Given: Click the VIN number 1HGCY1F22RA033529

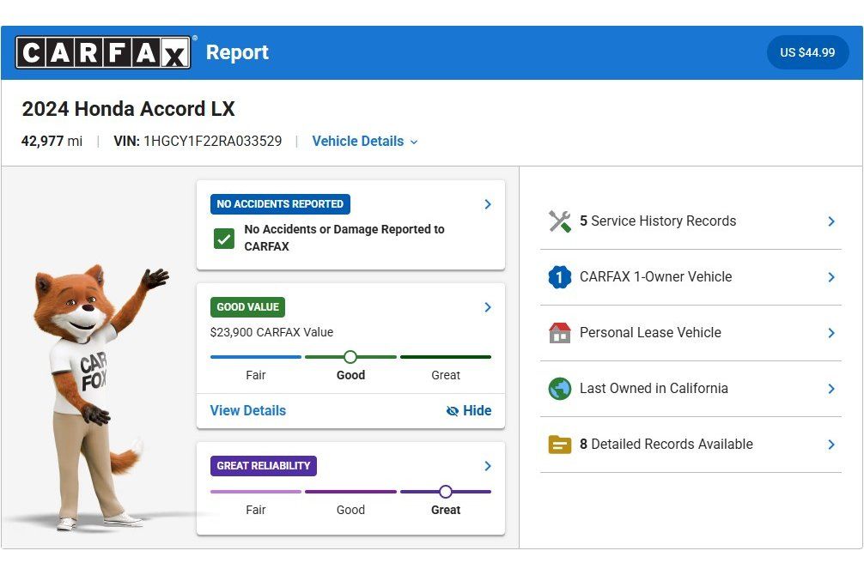Looking at the screenshot, I should pyautogui.click(x=213, y=142).
